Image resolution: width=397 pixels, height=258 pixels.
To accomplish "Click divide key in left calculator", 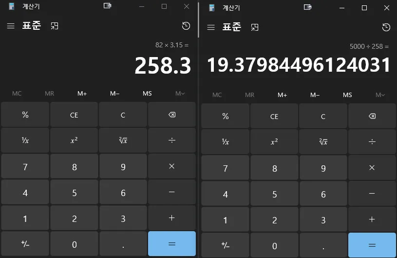I will pyautogui.click(x=172, y=140).
